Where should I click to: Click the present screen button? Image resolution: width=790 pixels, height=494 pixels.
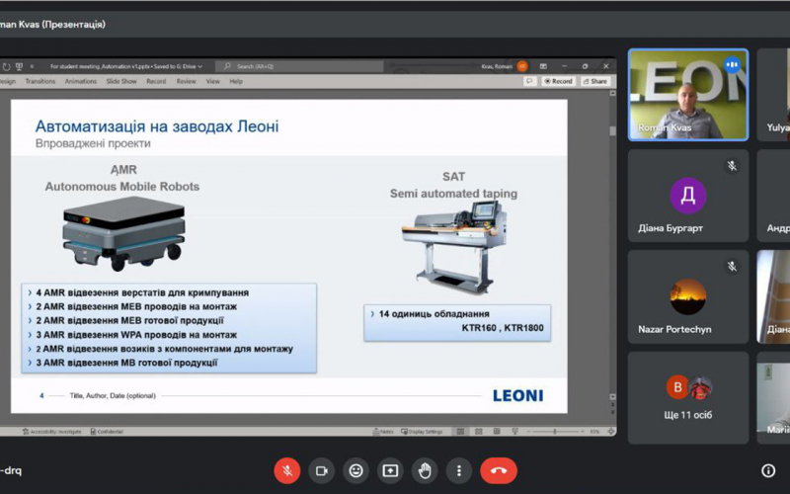[x=390, y=471]
